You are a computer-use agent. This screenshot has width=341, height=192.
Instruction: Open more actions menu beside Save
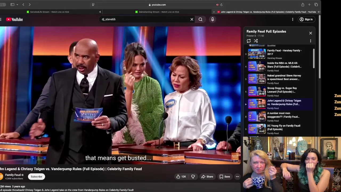pos(237,177)
